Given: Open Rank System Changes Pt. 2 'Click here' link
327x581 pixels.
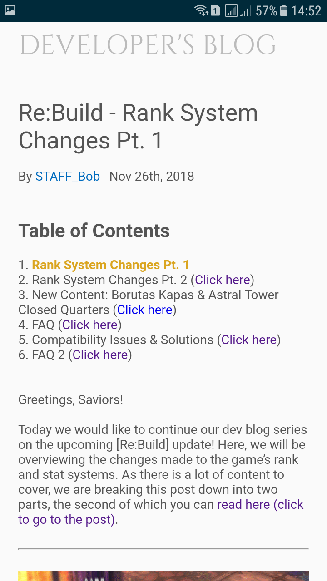Looking at the screenshot, I should [223, 280].
